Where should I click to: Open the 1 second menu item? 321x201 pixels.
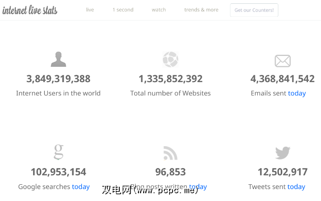click(x=123, y=10)
